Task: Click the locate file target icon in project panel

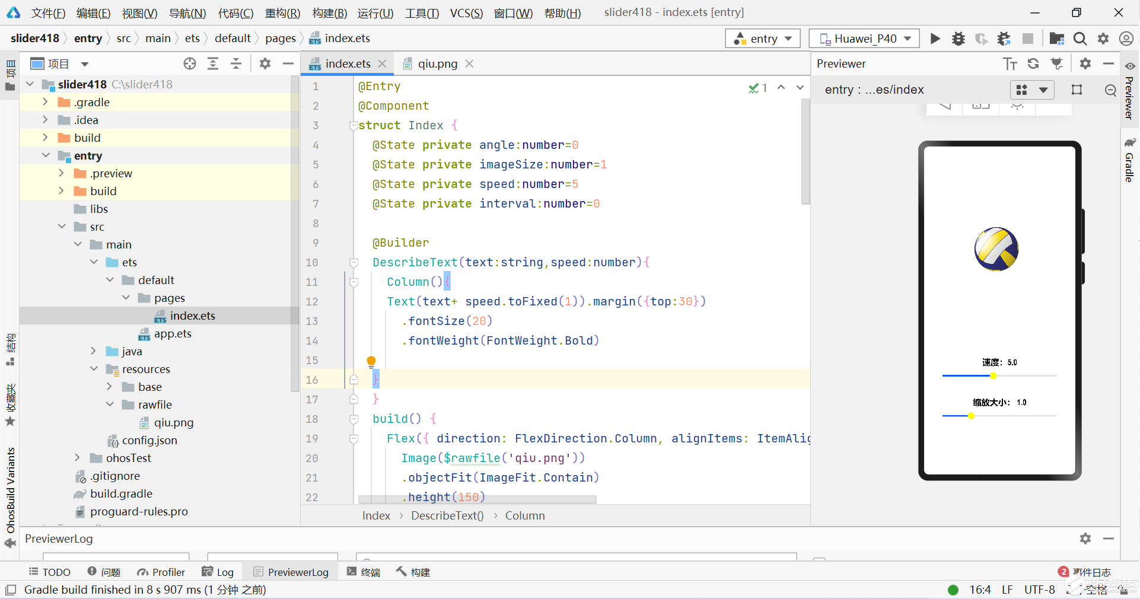Action: coord(190,63)
